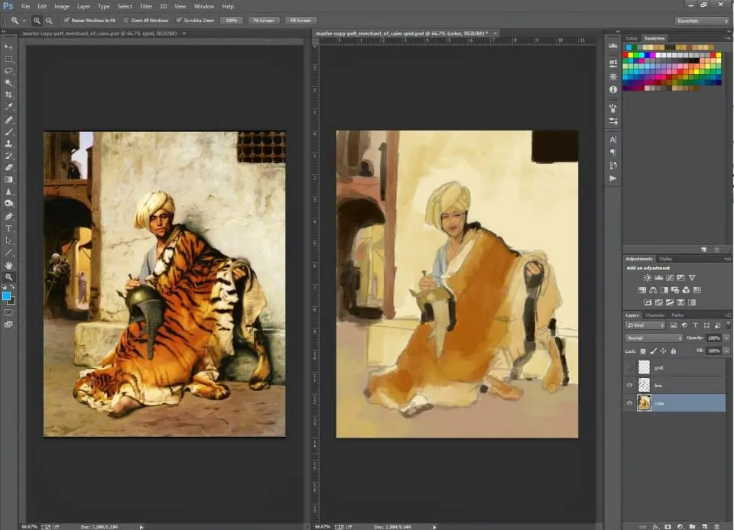This screenshot has height=530, width=734.
Task: Select the Horizontal Type tool
Action: point(8,228)
